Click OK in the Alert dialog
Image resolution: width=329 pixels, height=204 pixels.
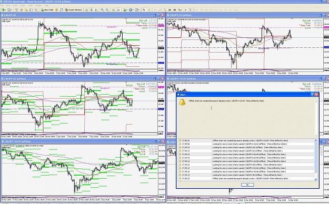(x=247, y=185)
